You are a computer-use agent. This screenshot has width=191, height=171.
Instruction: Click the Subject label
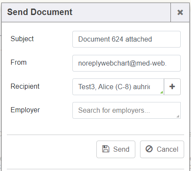click(22, 39)
